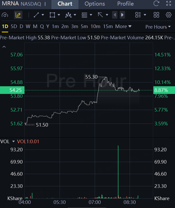Open chart settings gear
The width and height of the screenshot is (175, 208).
168,15
